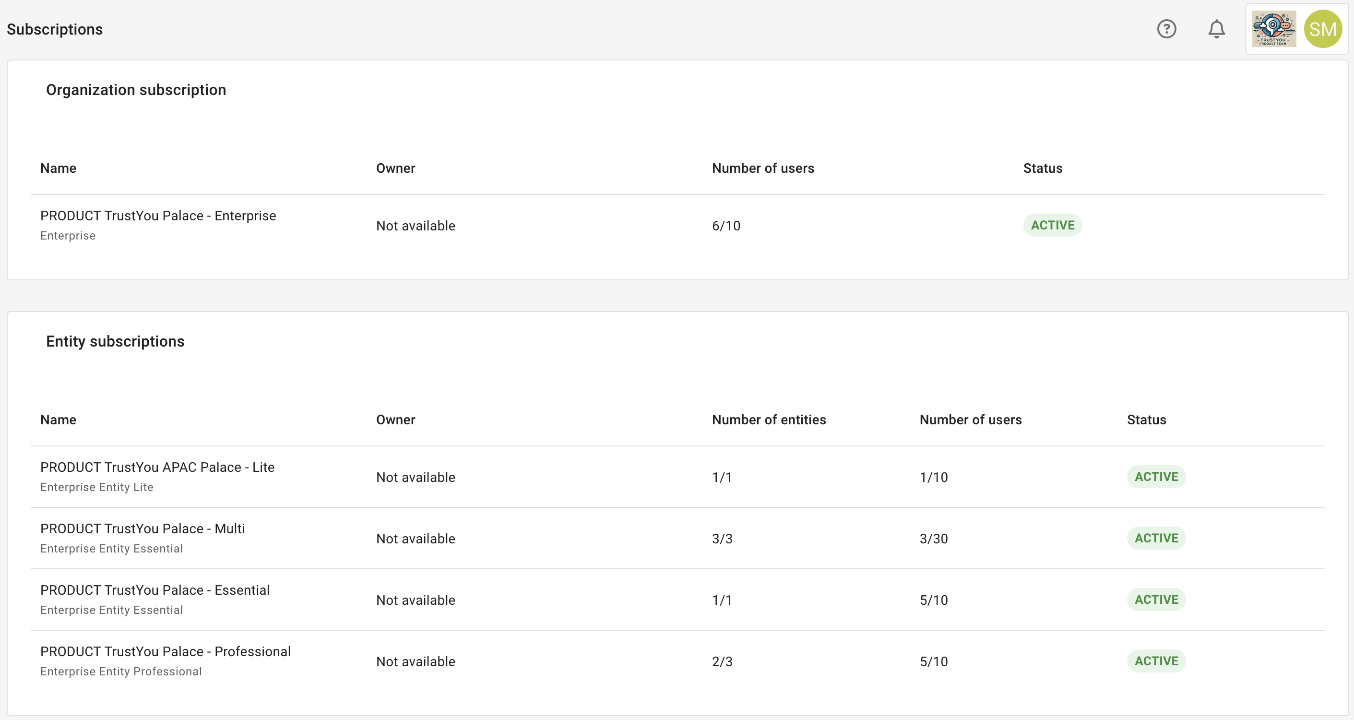Click Status header in Entity subscriptions table
Viewport: 1354px width, 720px height.
[1146, 420]
